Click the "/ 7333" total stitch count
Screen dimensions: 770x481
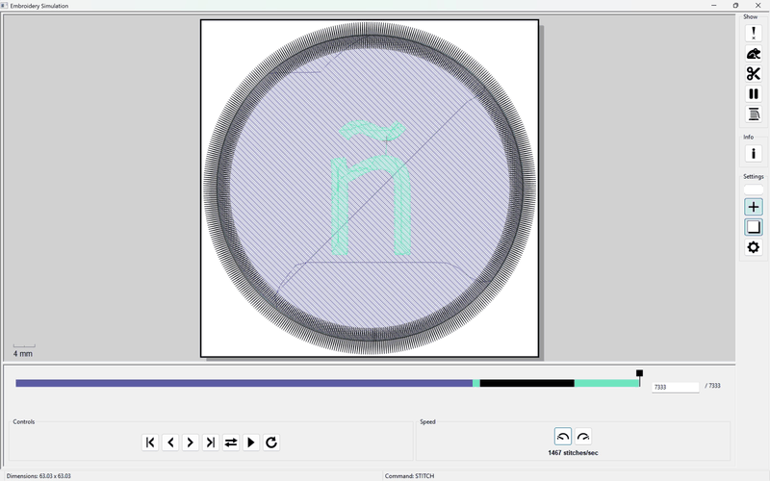click(712, 386)
